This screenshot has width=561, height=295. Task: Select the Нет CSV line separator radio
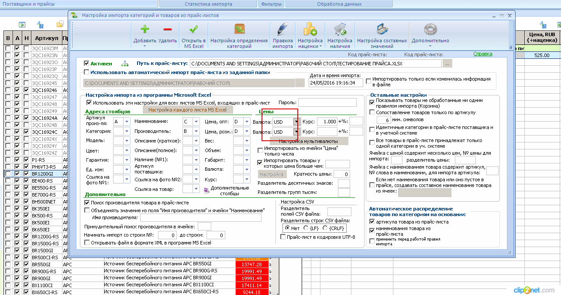point(287,228)
